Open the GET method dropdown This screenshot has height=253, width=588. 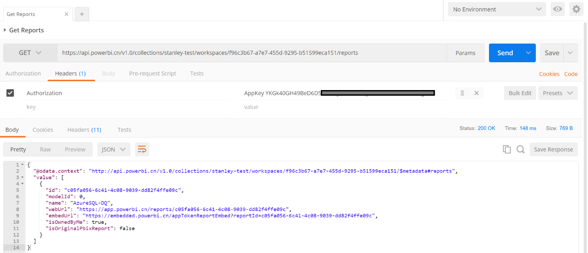[30, 53]
